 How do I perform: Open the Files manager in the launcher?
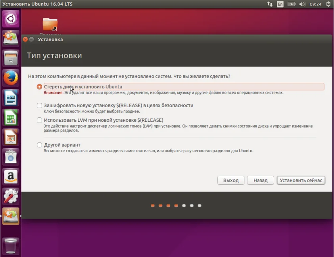click(11, 58)
